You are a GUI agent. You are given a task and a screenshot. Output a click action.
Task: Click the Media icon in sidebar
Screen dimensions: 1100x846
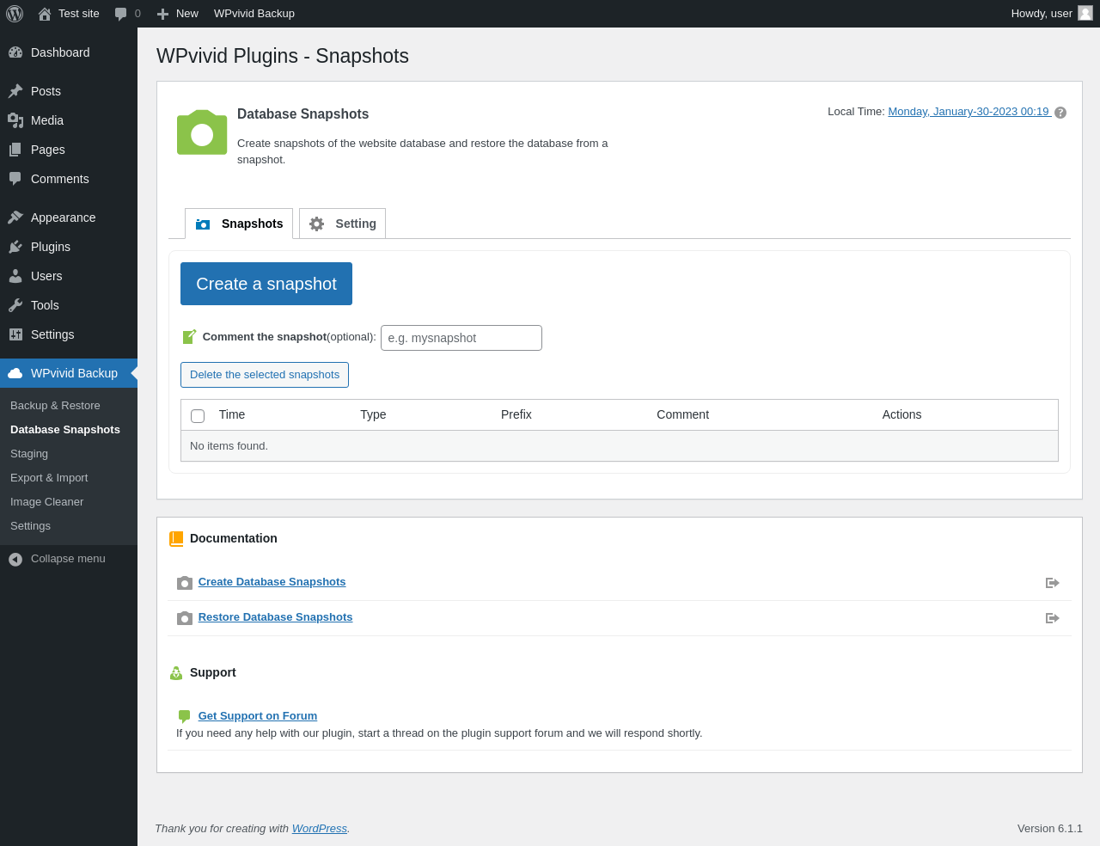pos(15,120)
